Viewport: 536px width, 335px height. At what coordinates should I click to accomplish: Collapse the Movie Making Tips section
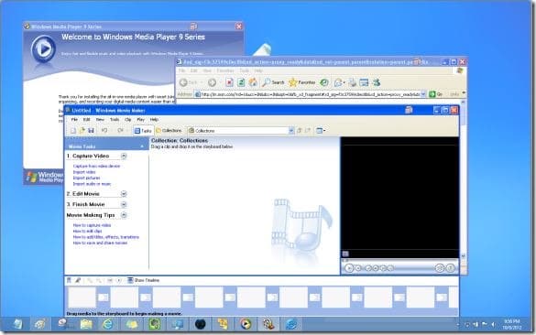tap(124, 215)
